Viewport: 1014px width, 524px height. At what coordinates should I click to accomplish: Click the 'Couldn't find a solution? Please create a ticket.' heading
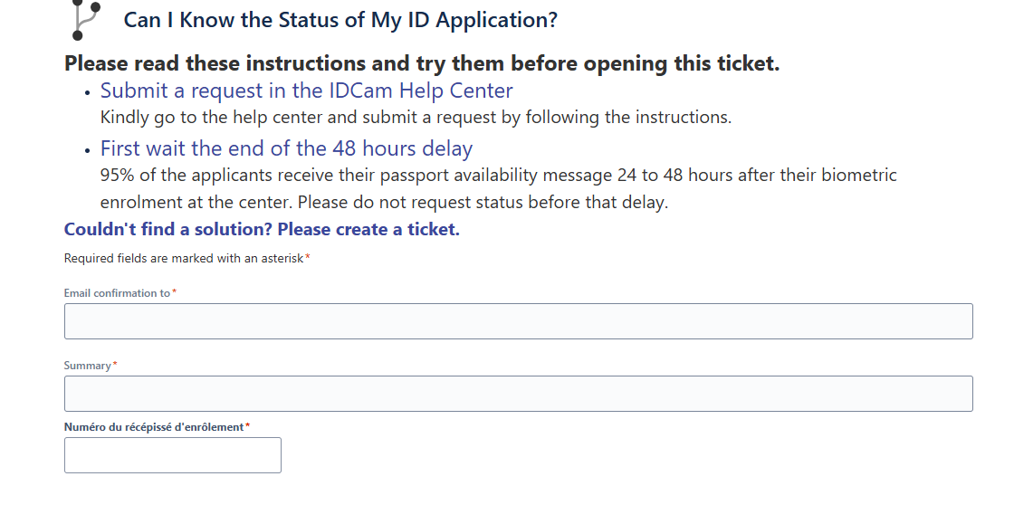(x=262, y=229)
